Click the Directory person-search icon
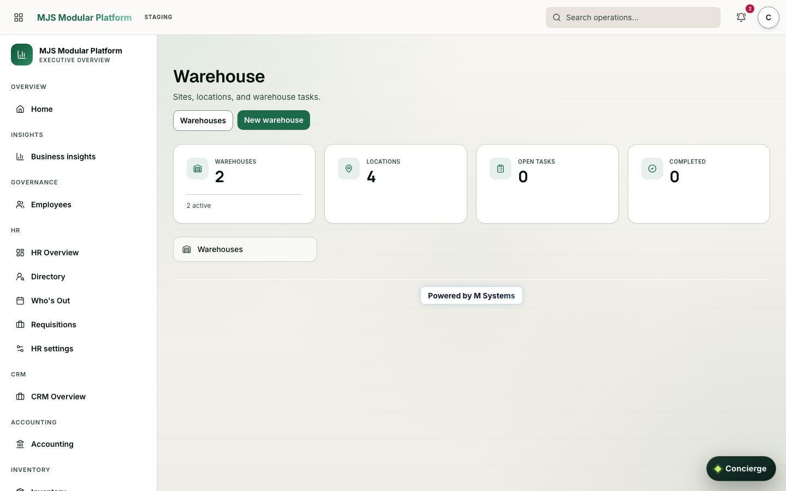786x491 pixels. tap(20, 277)
